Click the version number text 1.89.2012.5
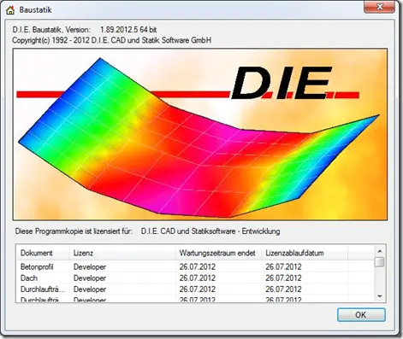 pos(119,30)
